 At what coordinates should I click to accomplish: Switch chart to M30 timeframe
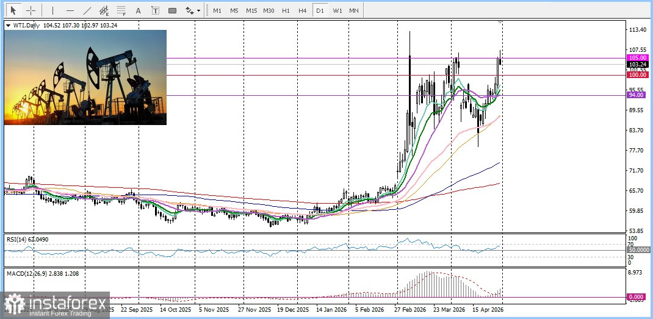click(269, 10)
